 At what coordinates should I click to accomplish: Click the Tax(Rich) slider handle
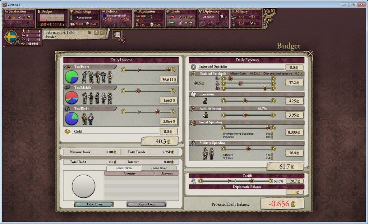click(x=158, y=112)
